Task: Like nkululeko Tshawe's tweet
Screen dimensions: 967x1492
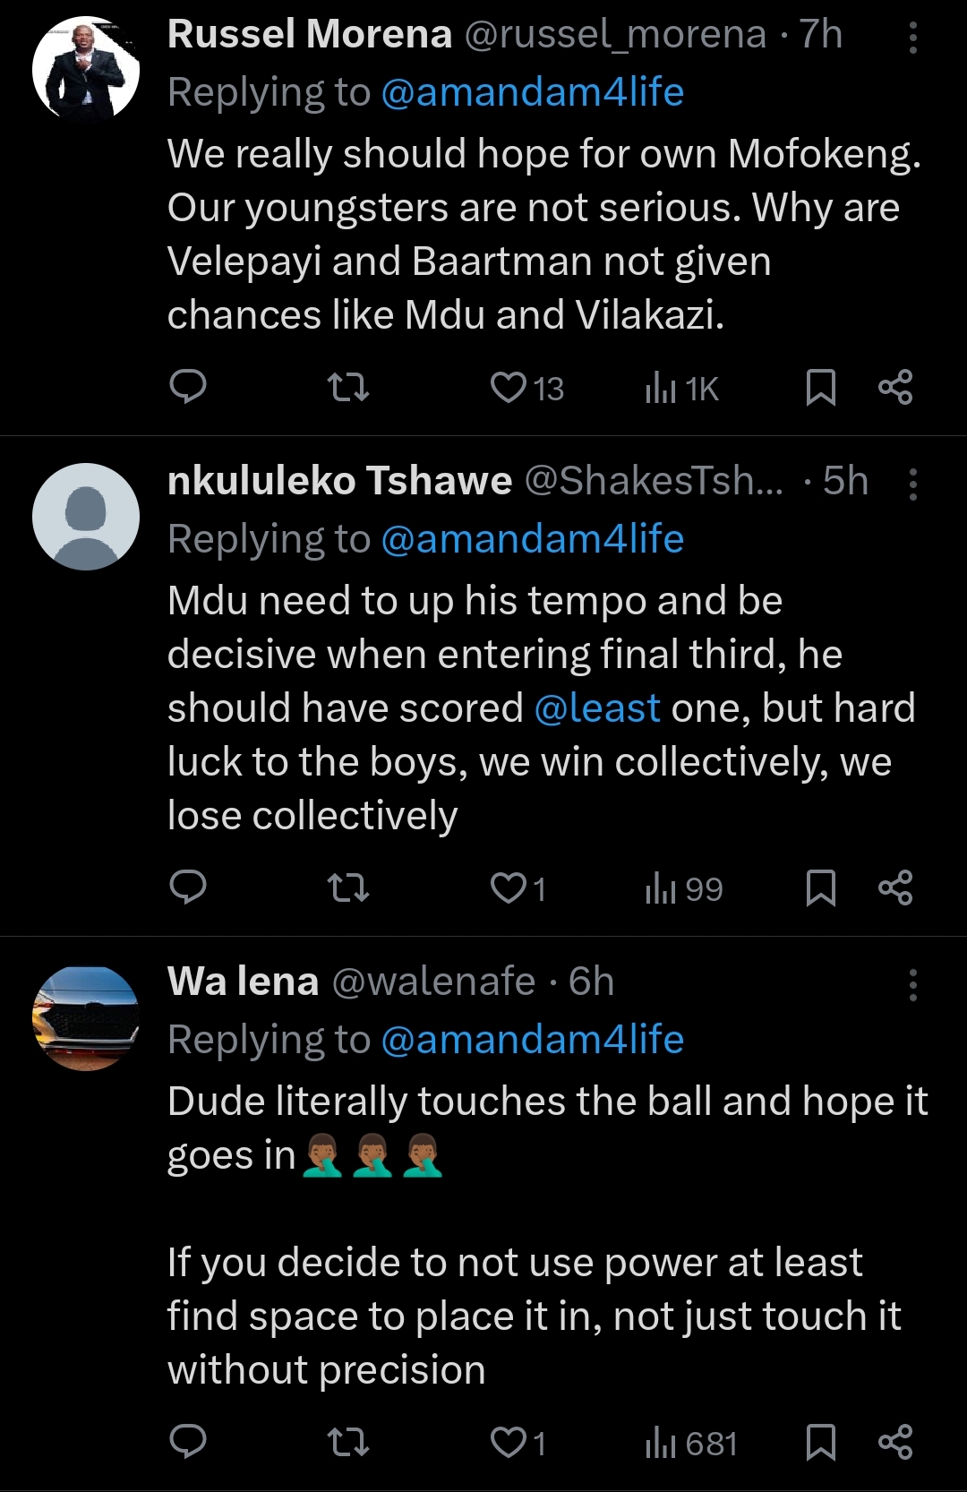Action: [x=509, y=887]
